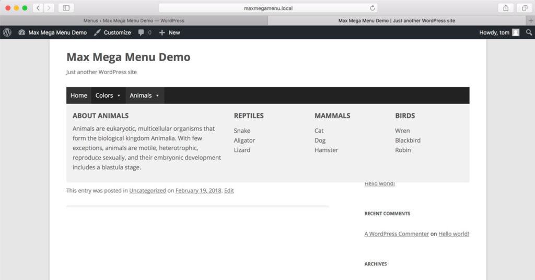The width and height of the screenshot is (535, 280).
Task: Click the green fullscreen window button
Action: [x=25, y=8]
